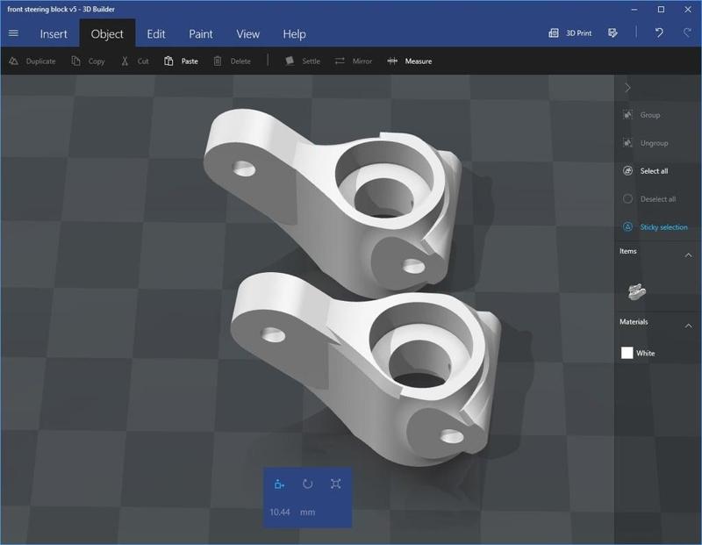Maximize the 3D Builder window
This screenshot has width=702, height=545.
(662, 10)
